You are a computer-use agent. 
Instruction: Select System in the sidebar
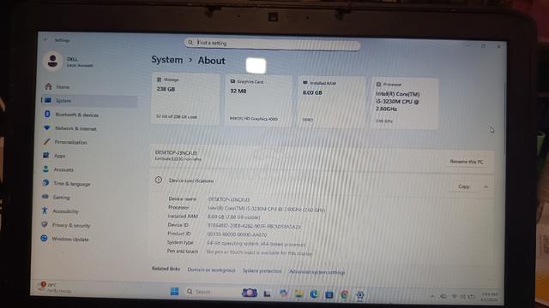90,101
